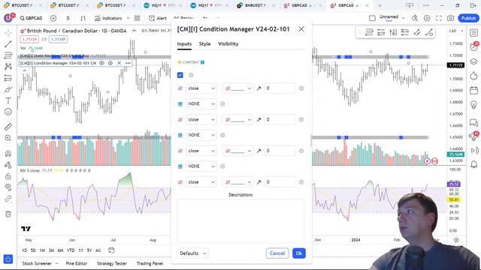Image resolution: width=481 pixels, height=270 pixels.
Task: Open chart settings gear in top bar
Action: [427, 18]
